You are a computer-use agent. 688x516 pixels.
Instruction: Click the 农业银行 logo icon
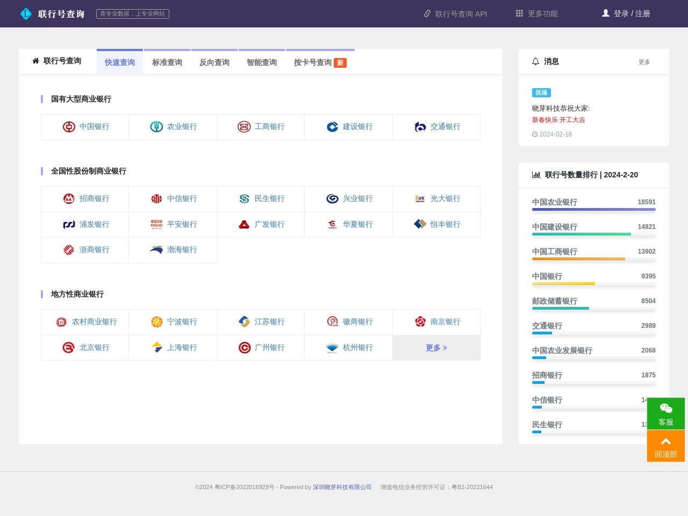156,127
